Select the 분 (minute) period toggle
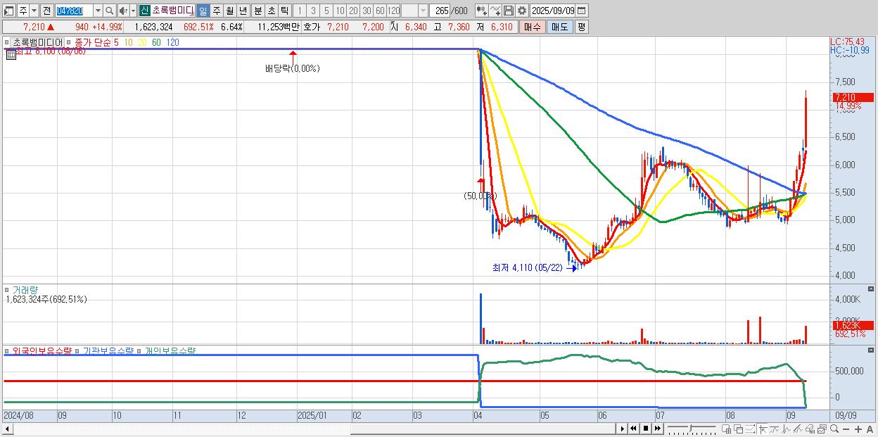The height and width of the screenshot is (437, 878). (x=257, y=11)
